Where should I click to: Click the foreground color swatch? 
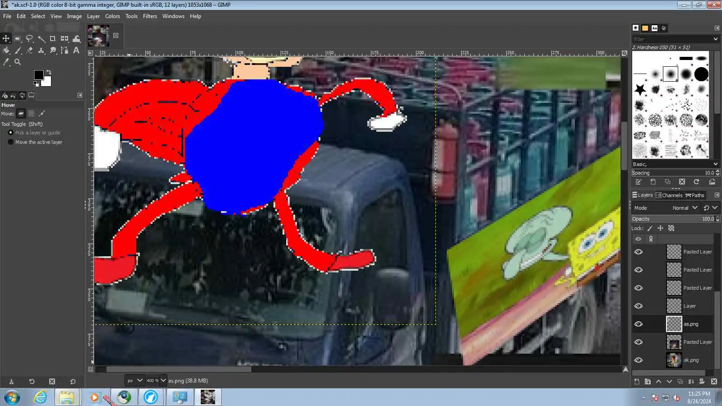38,74
